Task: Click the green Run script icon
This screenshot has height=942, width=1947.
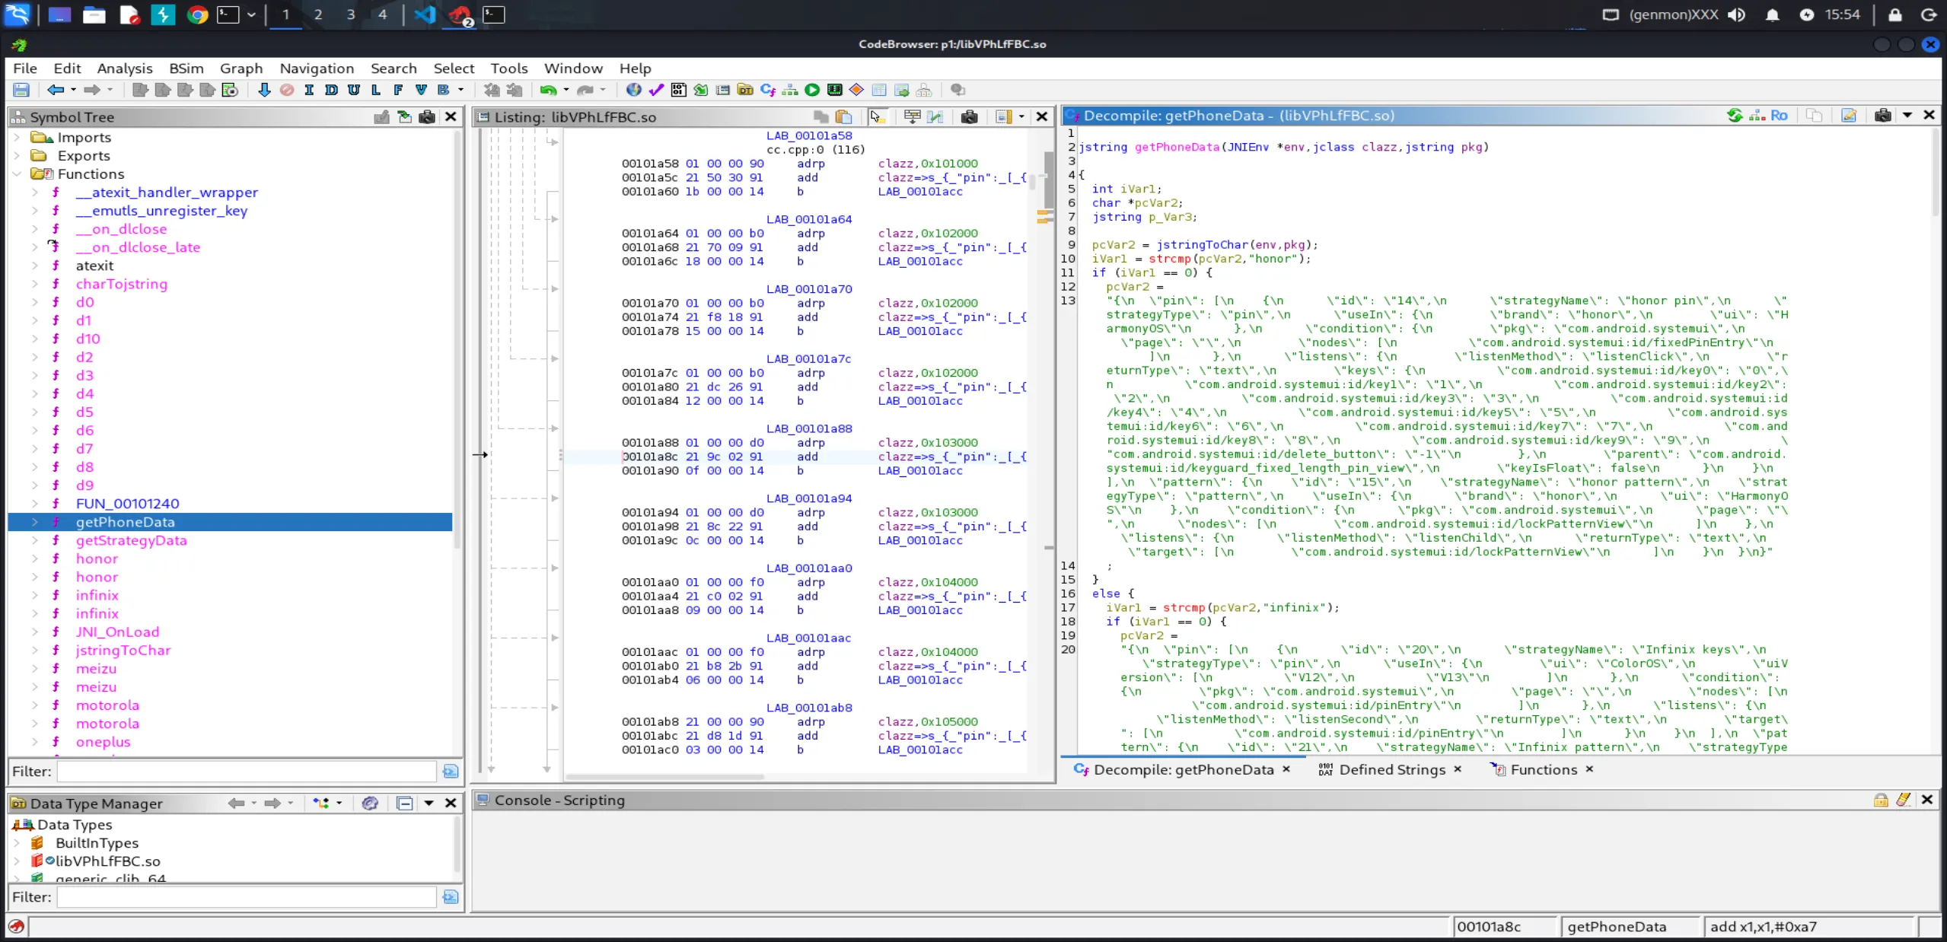Action: point(812,90)
